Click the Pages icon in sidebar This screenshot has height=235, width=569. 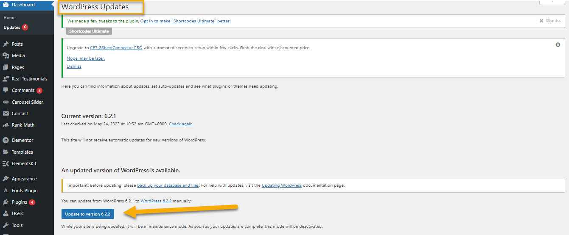click(x=6, y=67)
